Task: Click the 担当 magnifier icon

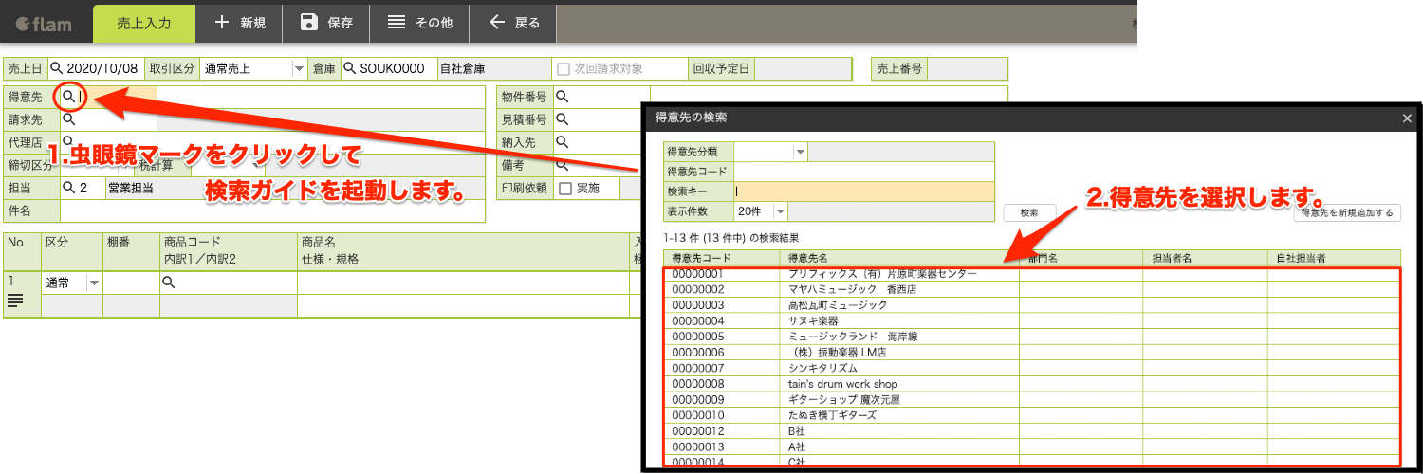Action: [68, 188]
